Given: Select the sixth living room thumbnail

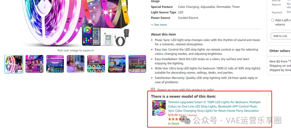Looking at the screenshot, I should click(117, 64).
